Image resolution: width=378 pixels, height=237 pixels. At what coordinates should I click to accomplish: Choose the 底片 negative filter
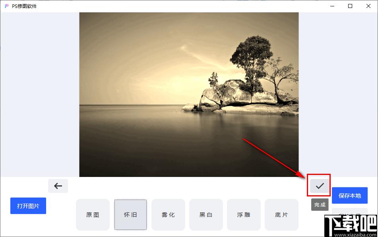click(281, 215)
